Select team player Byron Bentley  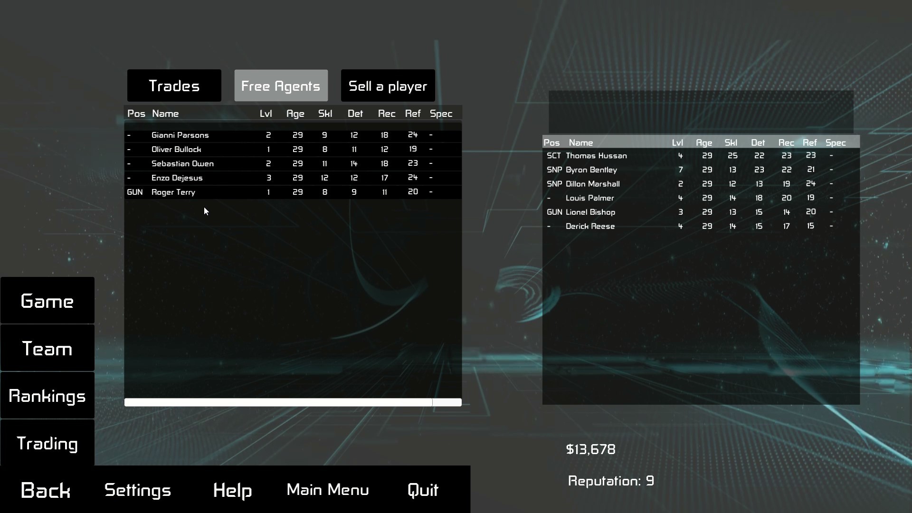point(591,170)
